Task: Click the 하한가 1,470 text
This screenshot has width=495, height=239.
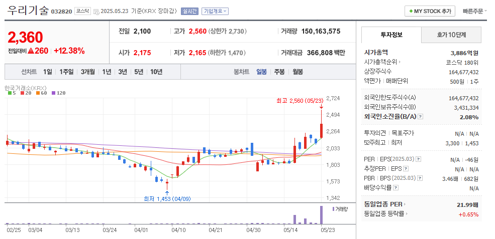Action: pyautogui.click(x=227, y=53)
